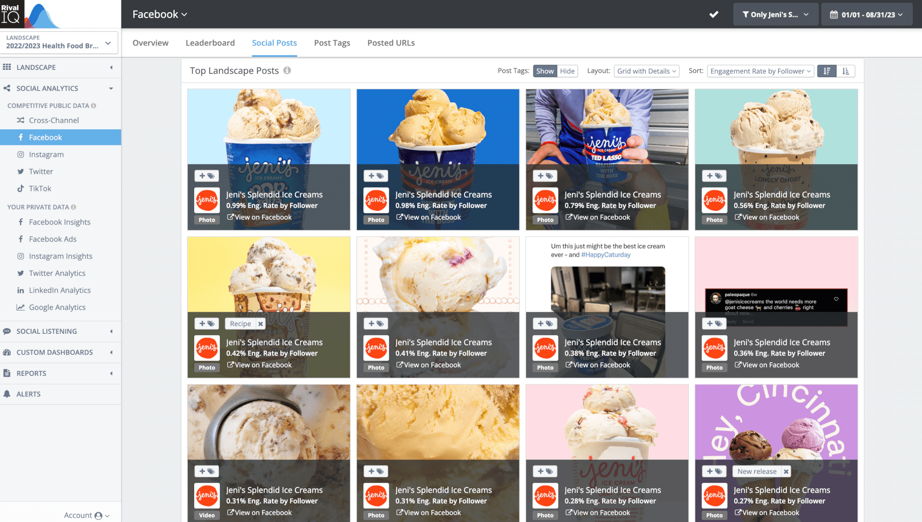Add a tag to the Ted Lasso post
Screen dimensions: 922x522
(545, 176)
